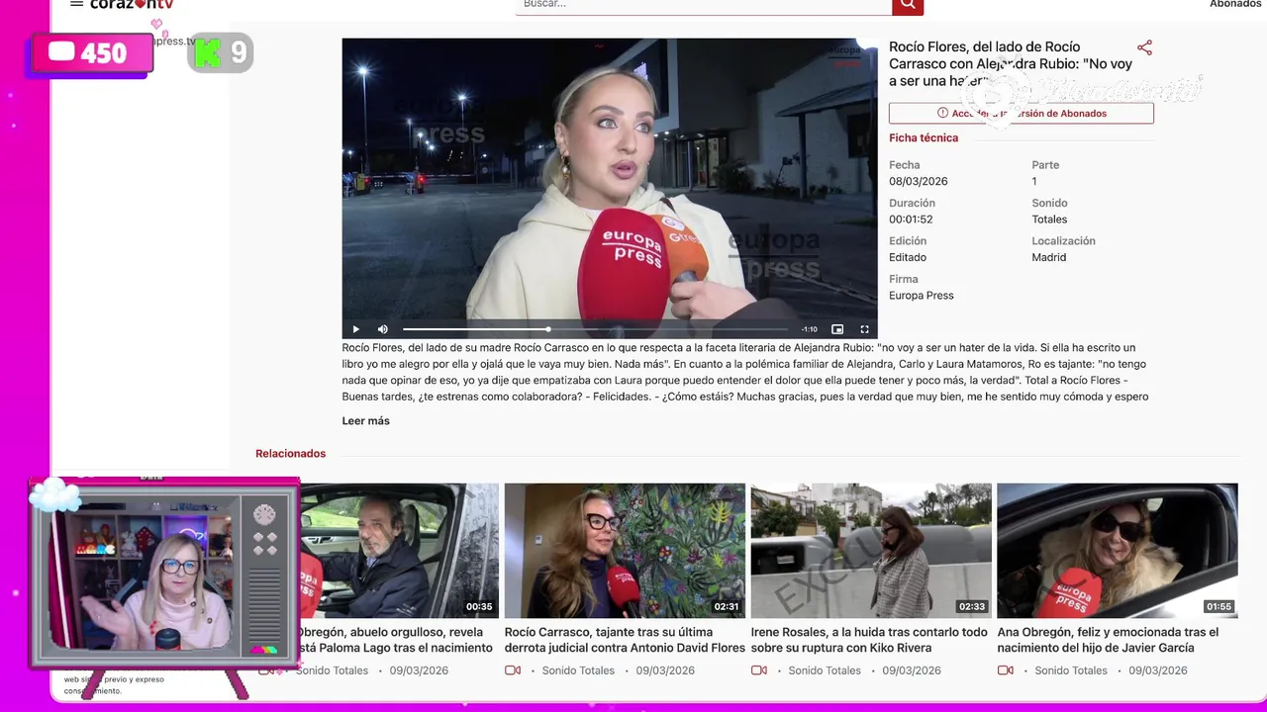Open the Abonados link
Image resolution: width=1267 pixels, height=712 pixels.
(1235, 5)
